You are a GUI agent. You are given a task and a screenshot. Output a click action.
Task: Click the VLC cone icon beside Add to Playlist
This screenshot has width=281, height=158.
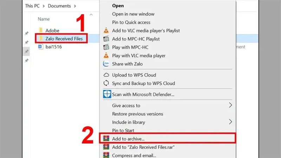click(x=106, y=31)
